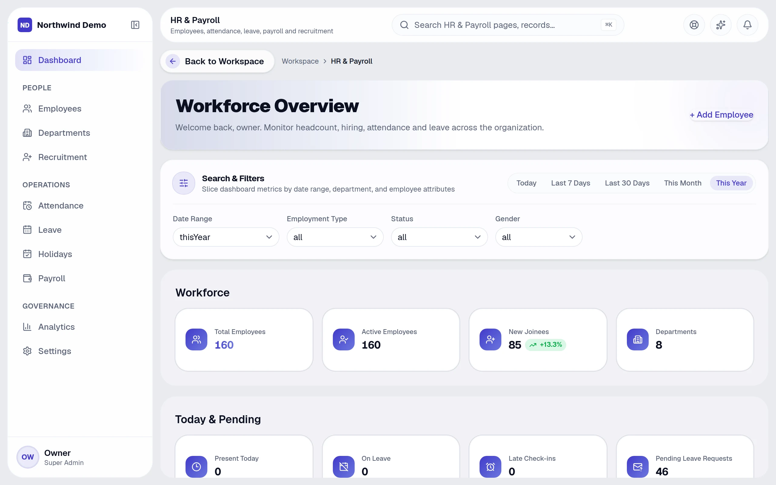
Task: Go to Payroll
Action: pyautogui.click(x=80, y=278)
